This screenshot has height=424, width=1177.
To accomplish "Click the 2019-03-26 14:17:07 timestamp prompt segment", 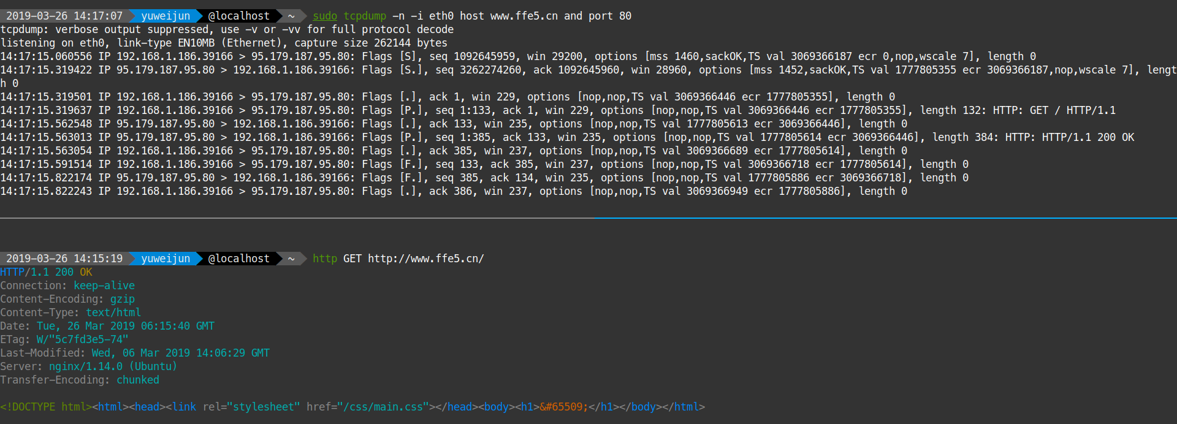I will (64, 16).
